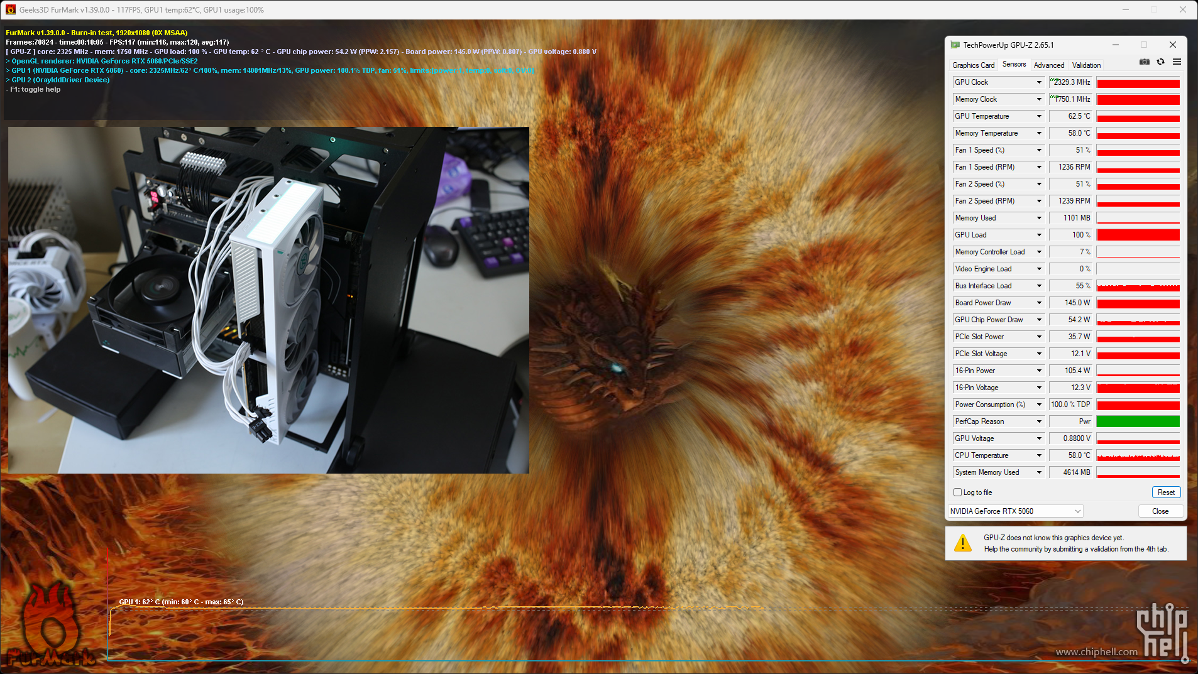Click the 4614 MB system memory value
Screen dimensions: 1198x674
tap(1070, 472)
